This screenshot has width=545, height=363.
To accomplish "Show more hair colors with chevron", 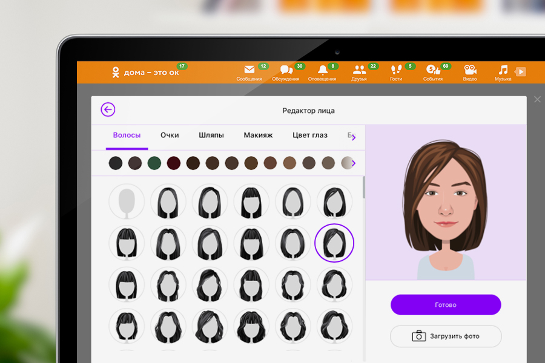I will pyautogui.click(x=354, y=163).
